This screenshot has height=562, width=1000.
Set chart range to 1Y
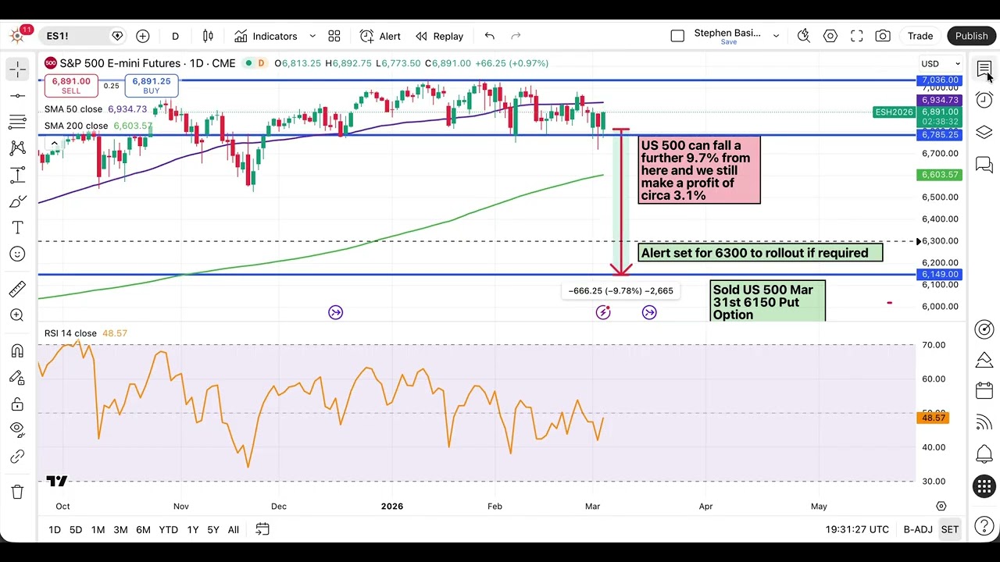click(192, 530)
